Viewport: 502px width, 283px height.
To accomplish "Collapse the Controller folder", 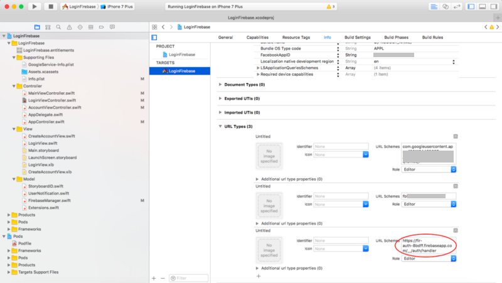I will click(x=14, y=86).
